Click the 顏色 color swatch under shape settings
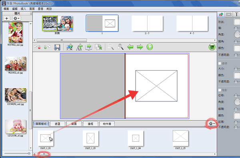This screenshot has height=158, width=240. pos(237,48)
